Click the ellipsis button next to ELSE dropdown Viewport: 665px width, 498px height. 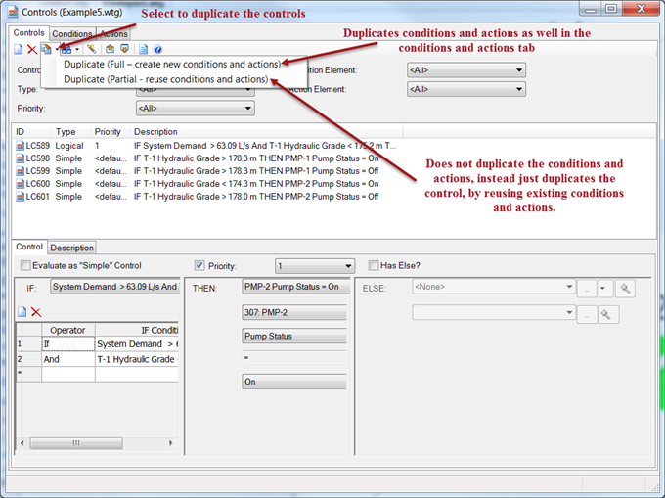click(587, 289)
